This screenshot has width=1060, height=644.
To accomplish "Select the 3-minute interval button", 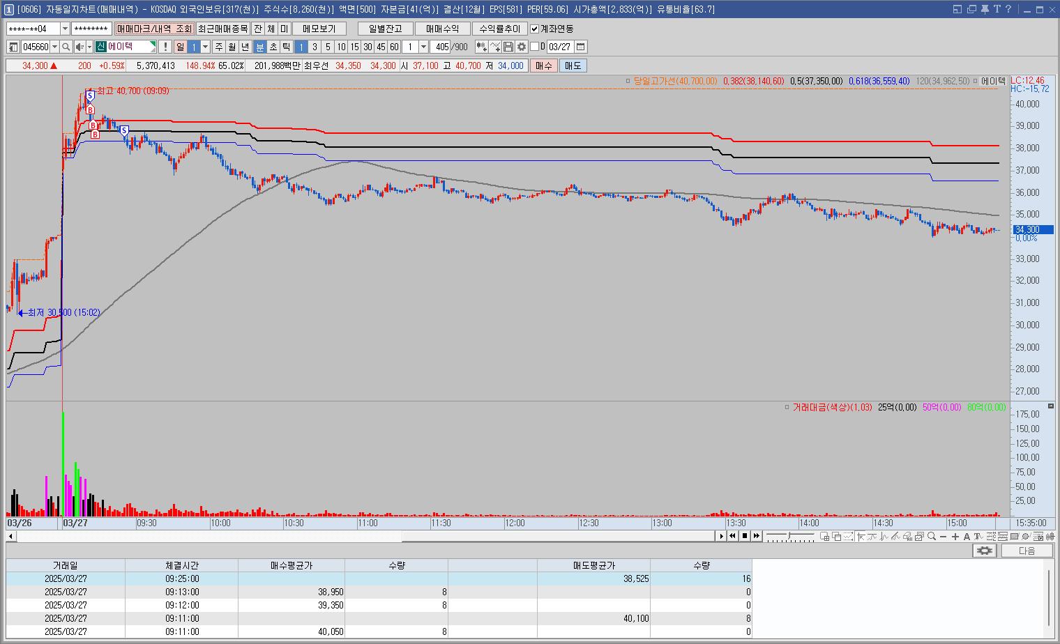I will (315, 47).
